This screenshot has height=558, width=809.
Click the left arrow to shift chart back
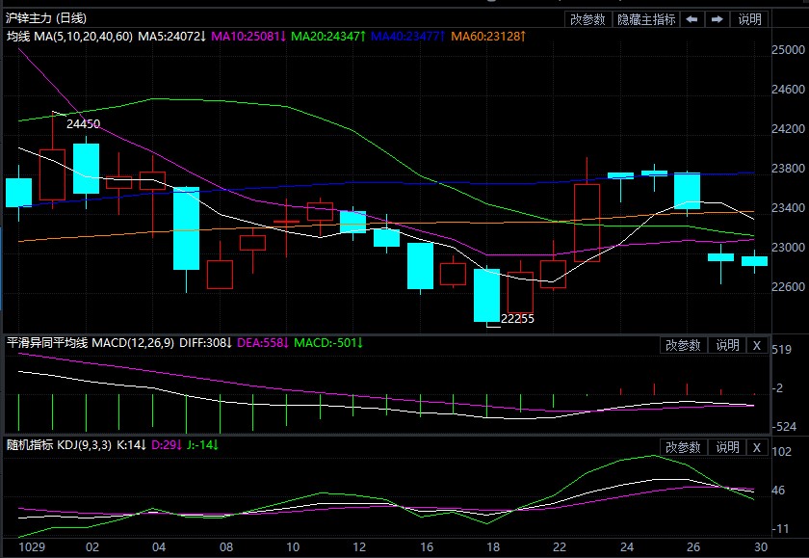[692, 19]
